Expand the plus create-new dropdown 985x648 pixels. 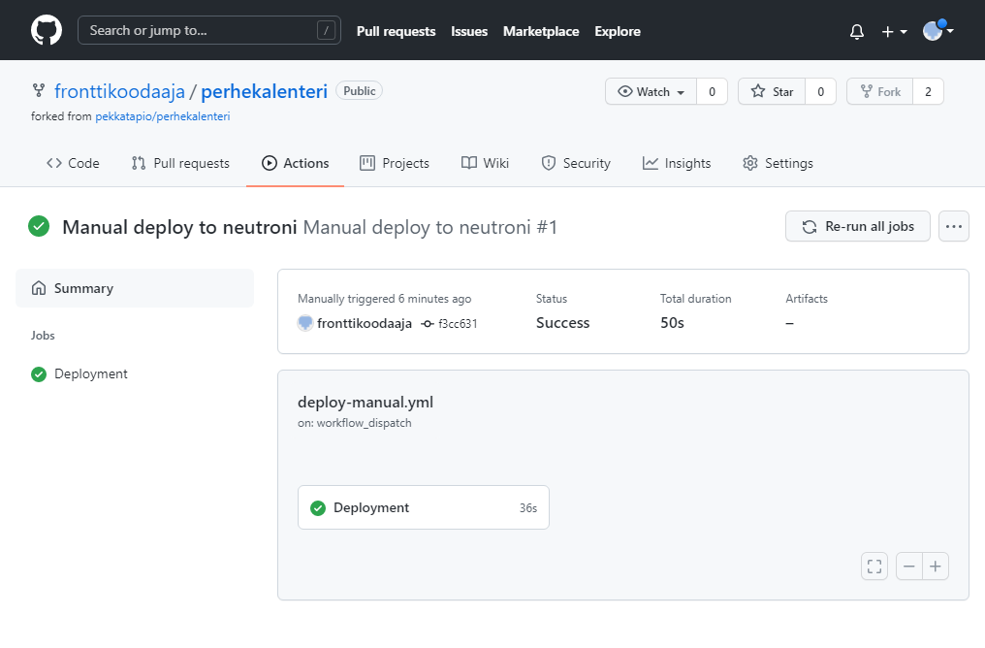click(x=895, y=31)
